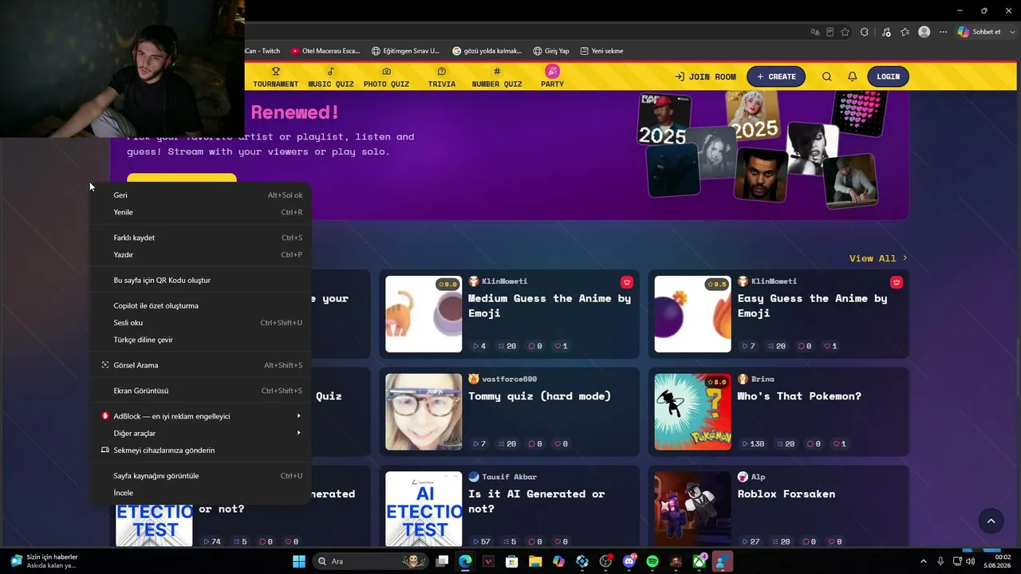Click the translate page icon in address bar

point(814,32)
